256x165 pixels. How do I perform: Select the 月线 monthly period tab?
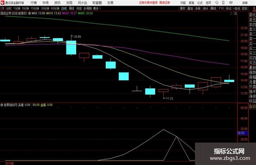point(79,8)
